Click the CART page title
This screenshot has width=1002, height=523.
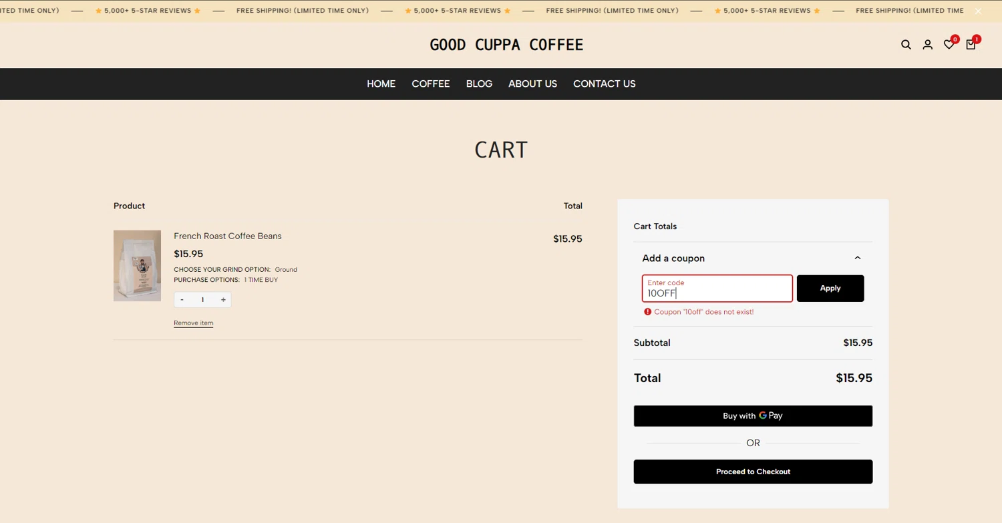point(501,150)
